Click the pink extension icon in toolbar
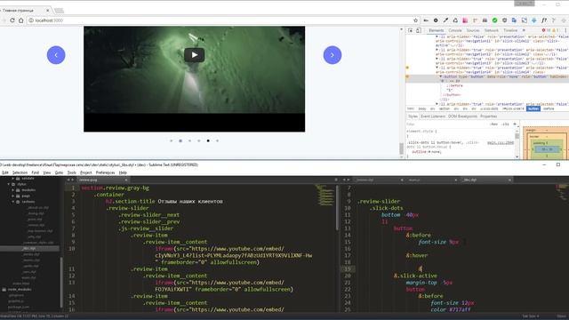Viewport: 569px width, 320px height. tap(465, 20)
